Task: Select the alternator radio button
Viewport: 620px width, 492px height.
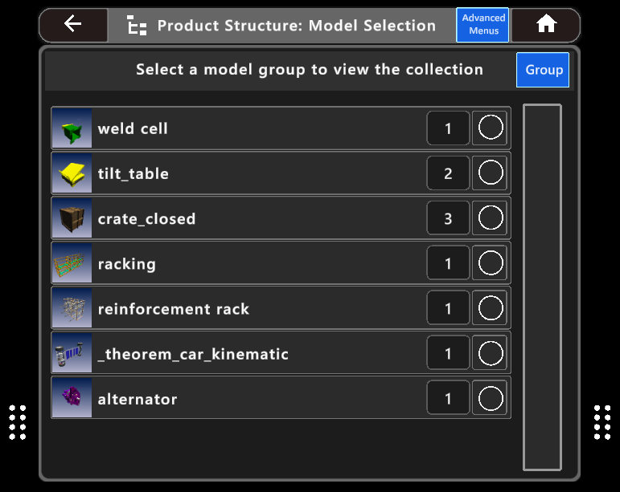Action: 490,398
